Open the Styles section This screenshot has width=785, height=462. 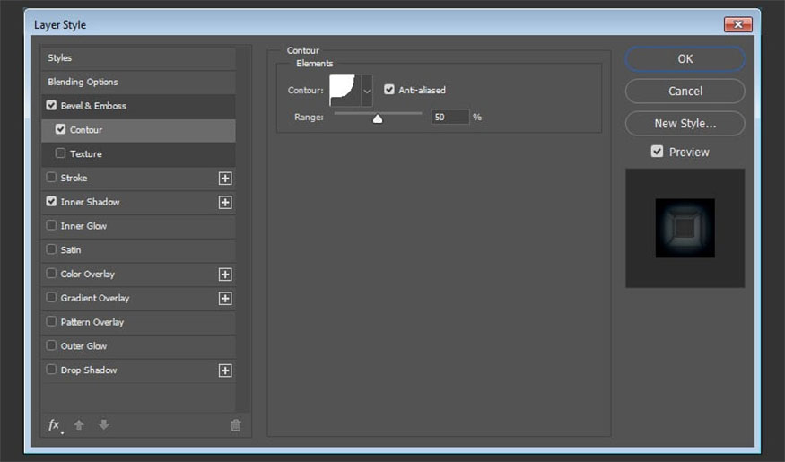coord(60,58)
